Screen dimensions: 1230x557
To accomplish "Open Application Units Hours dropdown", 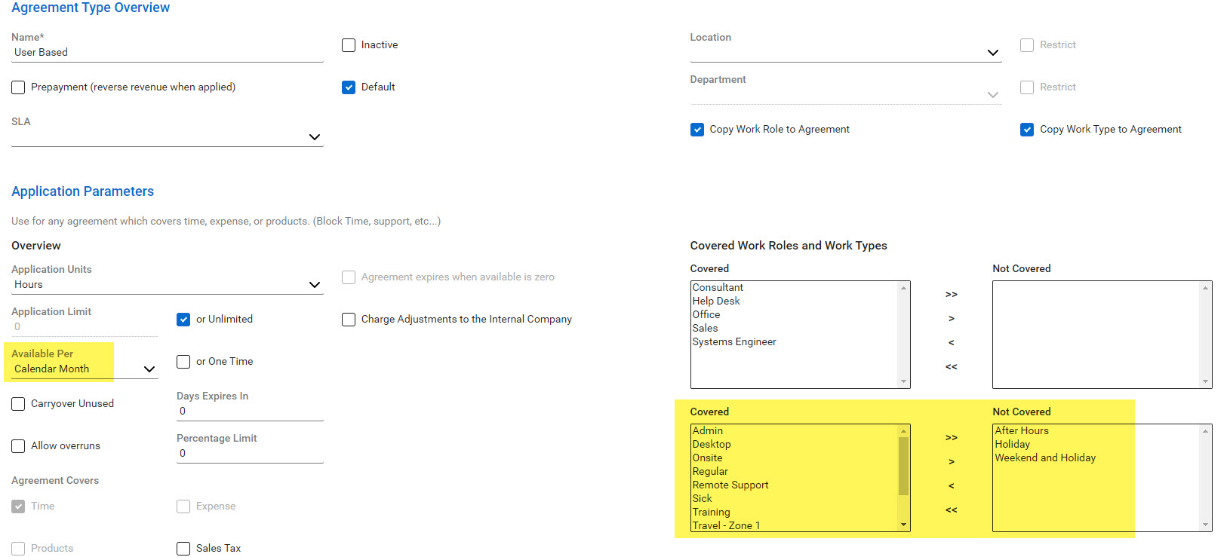I will pos(168,285).
